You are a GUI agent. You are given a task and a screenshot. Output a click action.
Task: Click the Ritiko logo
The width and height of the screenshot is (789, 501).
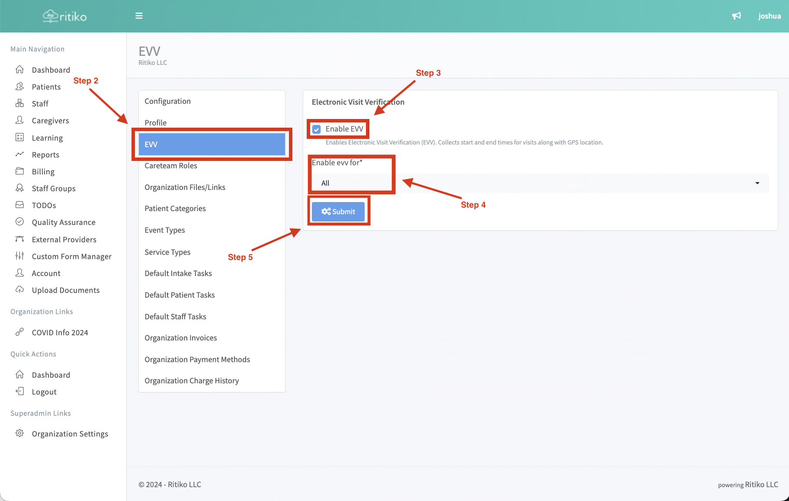click(65, 16)
